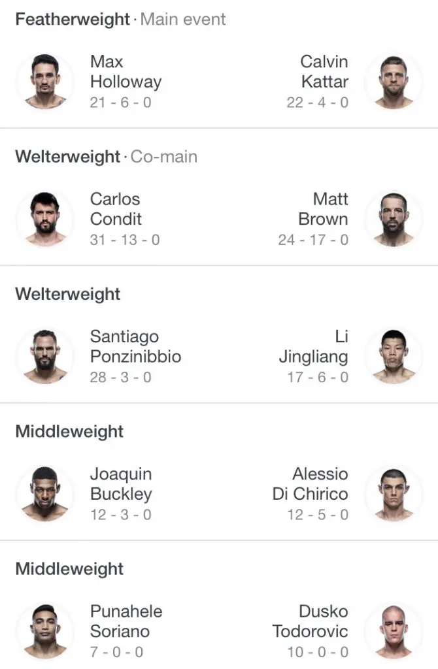The height and width of the screenshot is (669, 438).
Task: Click the Max Holloway name link
Action: point(126,72)
